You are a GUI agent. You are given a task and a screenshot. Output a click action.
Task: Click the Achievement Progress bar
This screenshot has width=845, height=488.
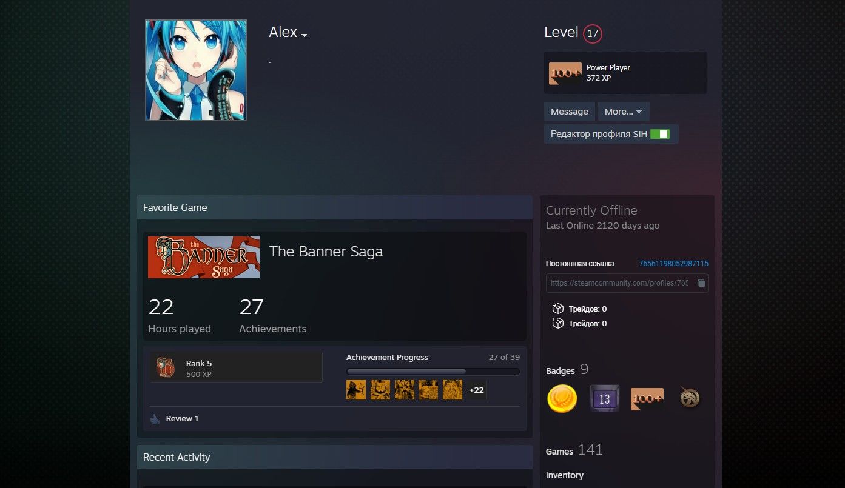(433, 372)
